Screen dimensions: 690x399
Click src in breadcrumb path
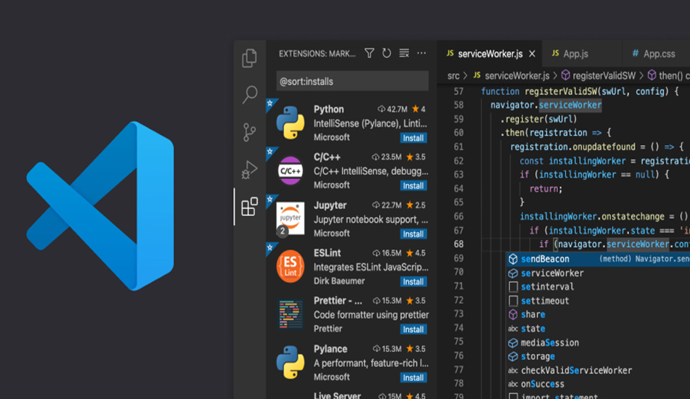coord(453,76)
